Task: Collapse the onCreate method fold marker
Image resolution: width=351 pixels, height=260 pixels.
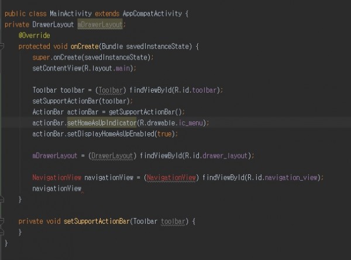Action: click(x=2, y=47)
